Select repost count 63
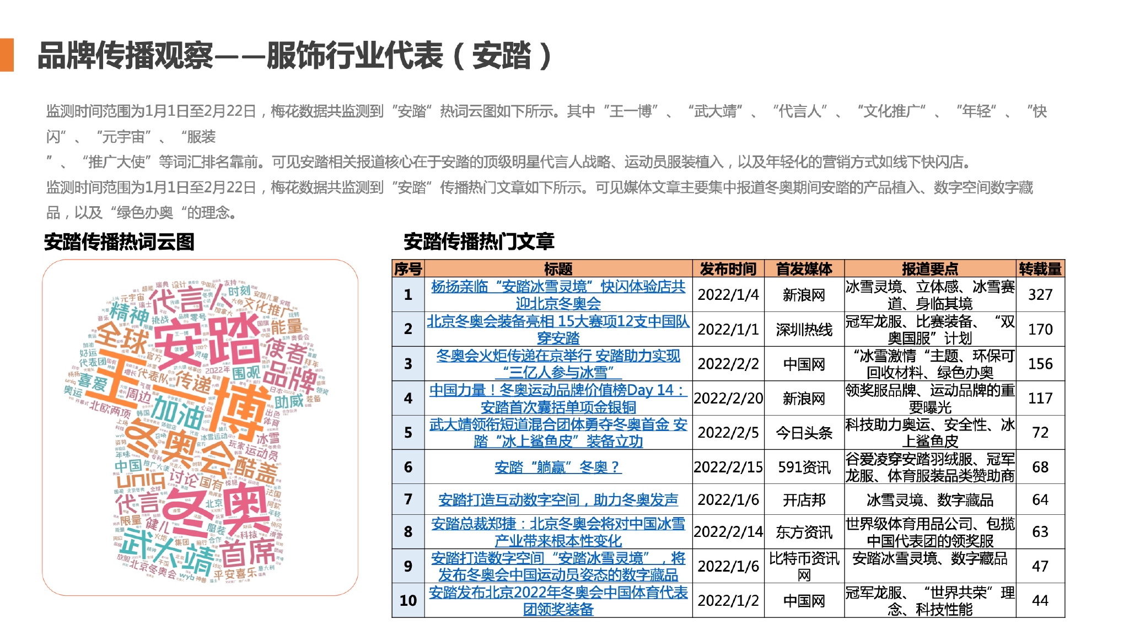Screen dimensions: 1129x635 pyautogui.click(x=1040, y=532)
